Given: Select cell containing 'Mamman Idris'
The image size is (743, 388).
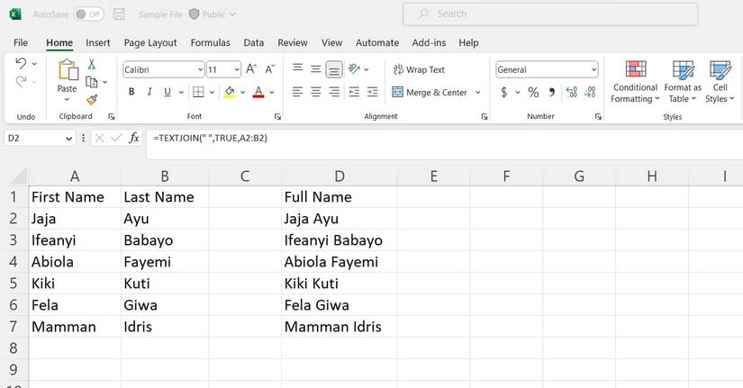Looking at the screenshot, I should (x=340, y=327).
